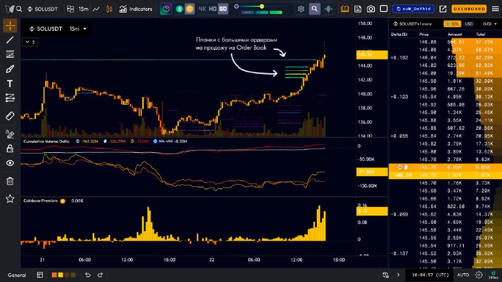
Task: Open the help question-mark icon
Action: point(166,9)
